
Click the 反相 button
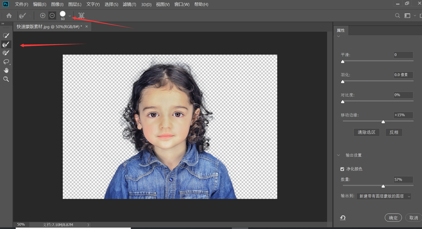coord(394,132)
